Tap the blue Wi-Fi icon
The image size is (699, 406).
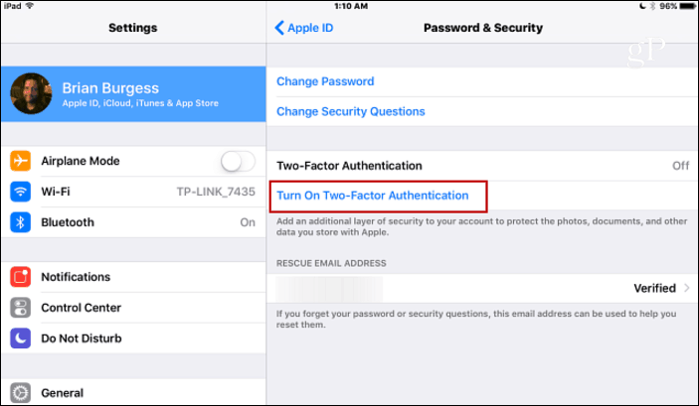pyautogui.click(x=21, y=192)
